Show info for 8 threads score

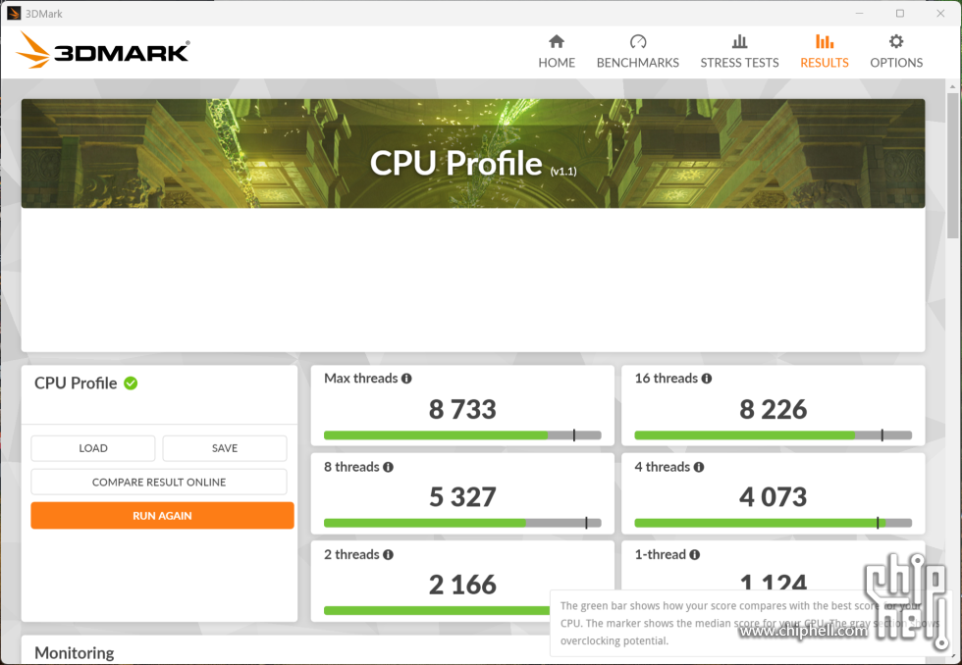click(389, 467)
